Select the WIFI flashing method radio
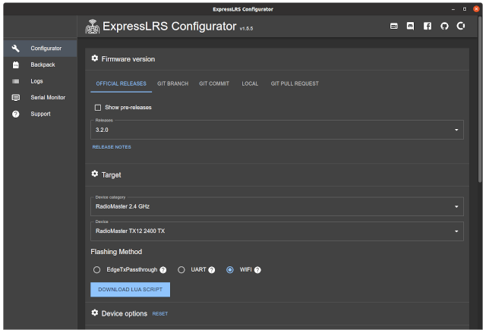The height and width of the screenshot is (333, 486). pos(229,270)
